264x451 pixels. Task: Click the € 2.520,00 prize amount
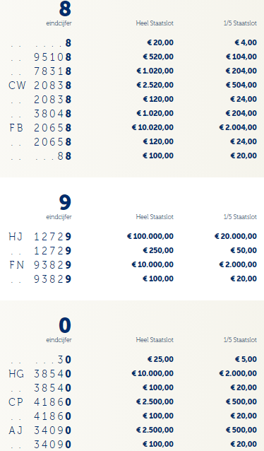[x=155, y=85]
